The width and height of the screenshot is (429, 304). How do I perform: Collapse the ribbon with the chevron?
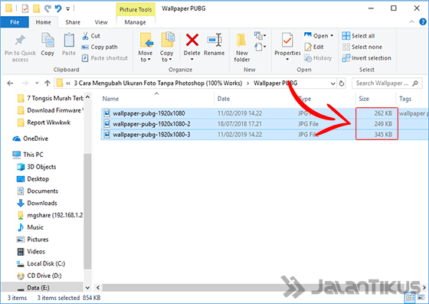(411, 22)
